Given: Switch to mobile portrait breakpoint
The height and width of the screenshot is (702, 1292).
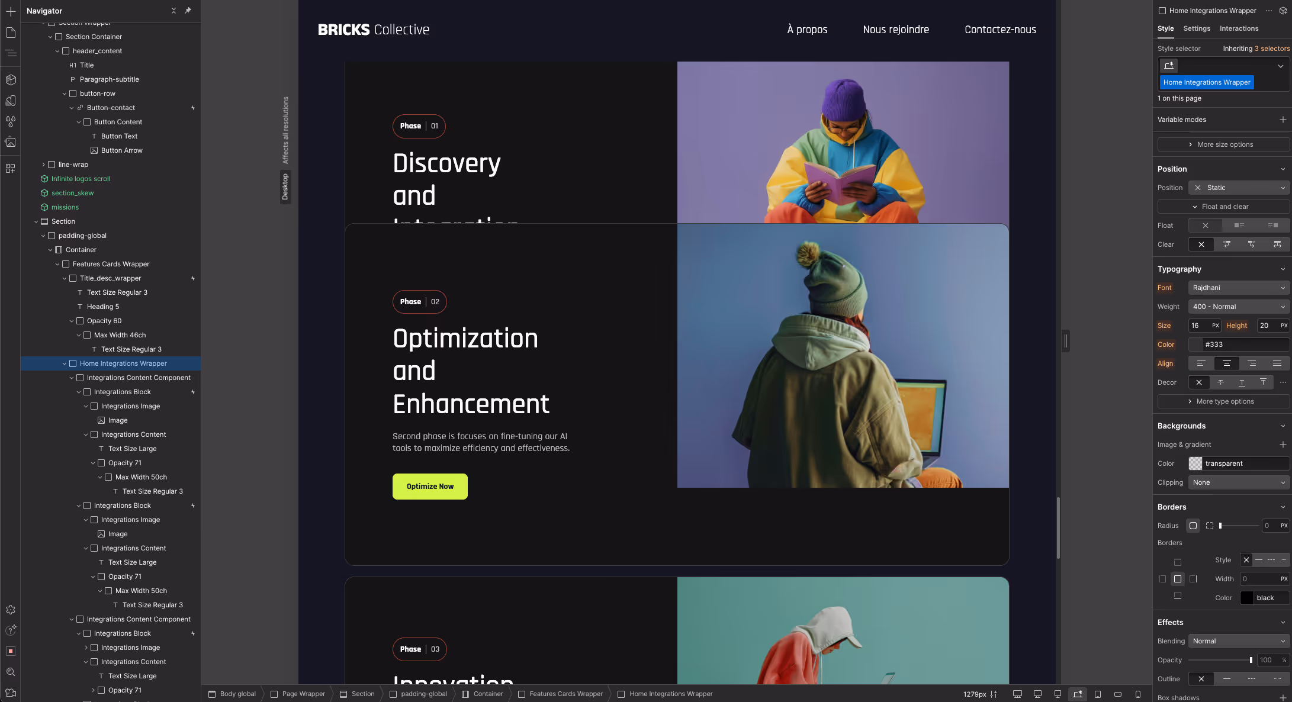Looking at the screenshot, I should coord(1137,694).
